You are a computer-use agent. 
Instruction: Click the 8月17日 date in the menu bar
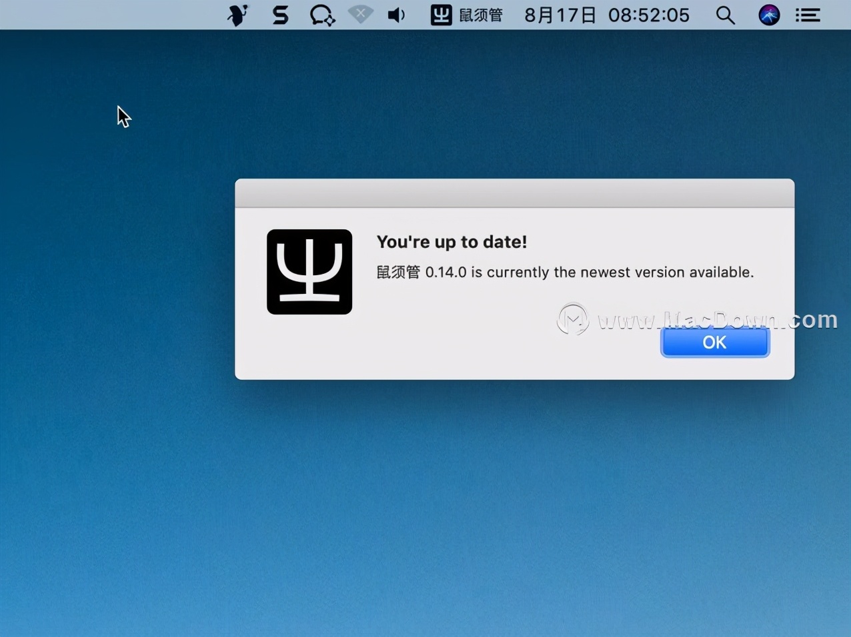(560, 15)
